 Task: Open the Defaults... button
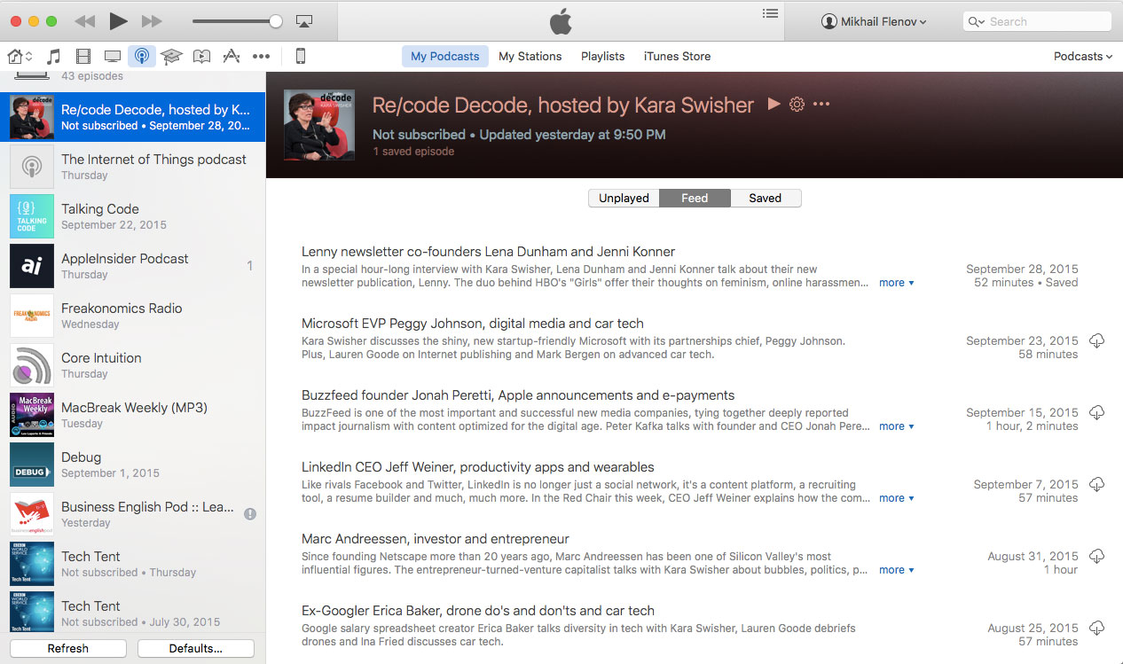click(196, 648)
